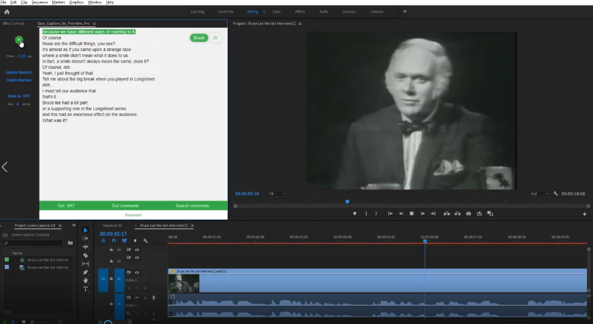Expand Project panel overflow chevrons
The width and height of the screenshot is (593, 324).
(x=74, y=225)
